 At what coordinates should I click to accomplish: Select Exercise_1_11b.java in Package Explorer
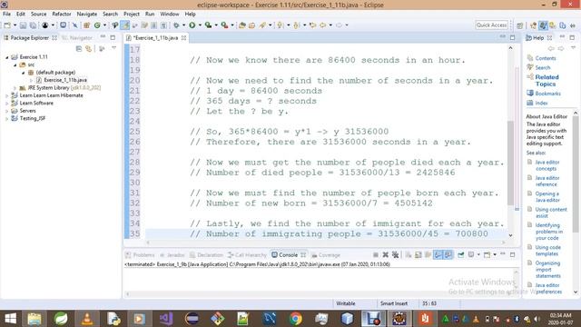point(65,80)
